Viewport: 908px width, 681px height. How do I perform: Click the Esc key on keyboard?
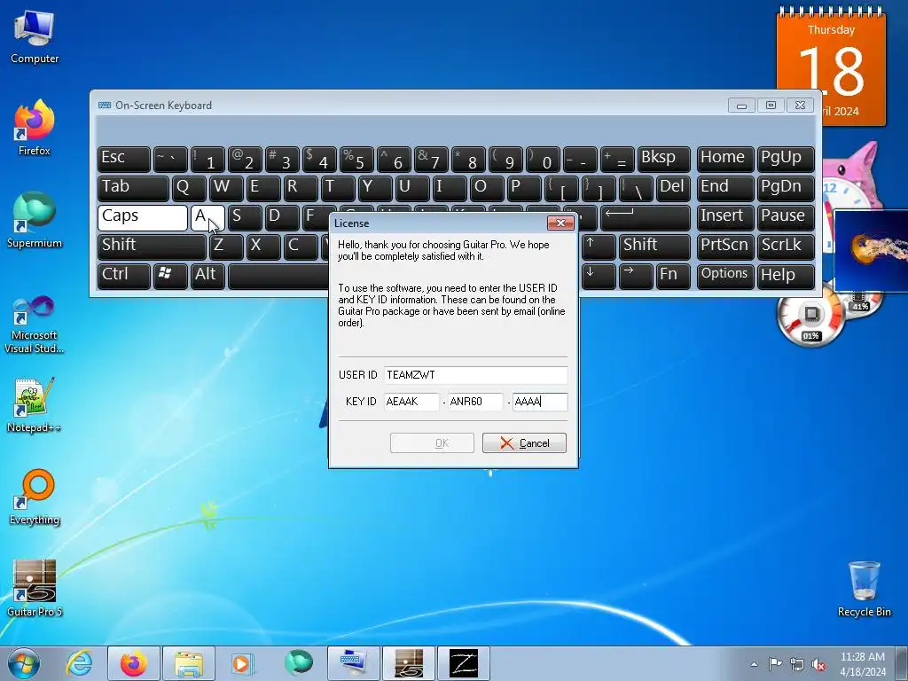pos(124,159)
